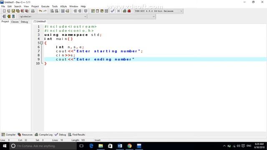Open the File menu
Screen dimensions: 267x150
(x=3, y=6)
